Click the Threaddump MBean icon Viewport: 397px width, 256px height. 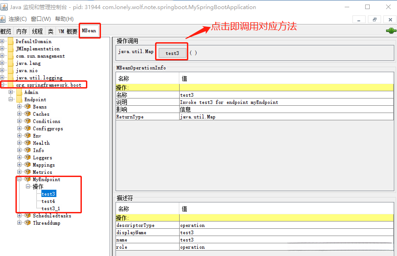(28, 223)
